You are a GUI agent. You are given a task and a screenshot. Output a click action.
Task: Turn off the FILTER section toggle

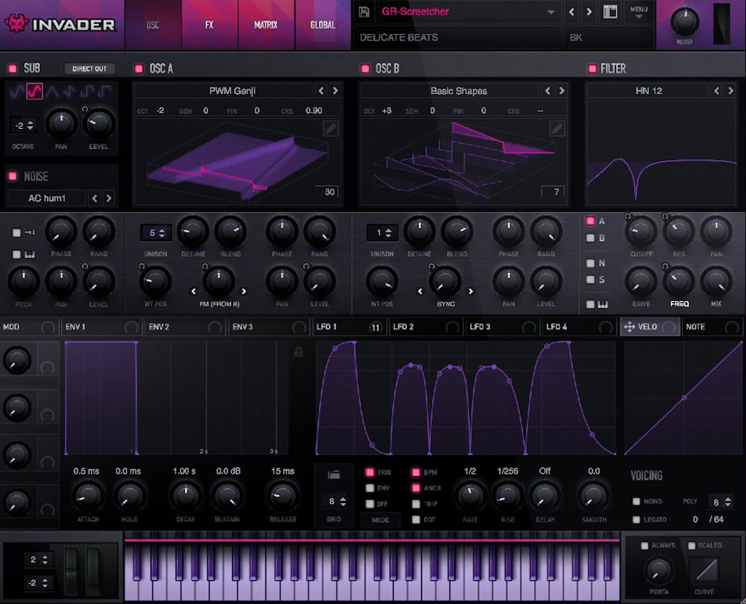tap(592, 69)
